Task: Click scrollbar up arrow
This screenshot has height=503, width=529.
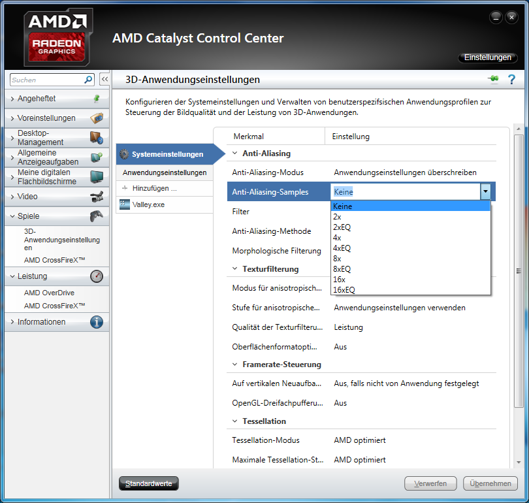Action: (x=519, y=129)
